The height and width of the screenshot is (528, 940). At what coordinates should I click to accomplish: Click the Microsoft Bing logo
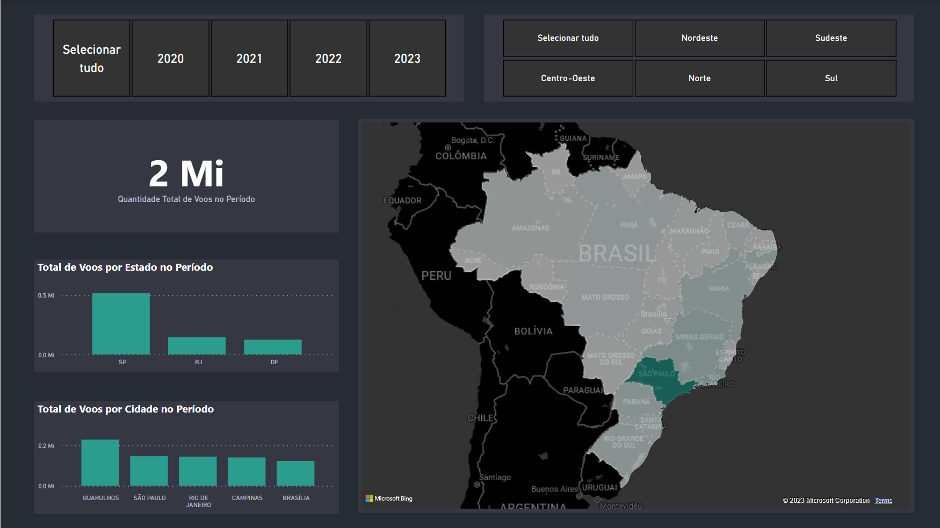pos(389,498)
